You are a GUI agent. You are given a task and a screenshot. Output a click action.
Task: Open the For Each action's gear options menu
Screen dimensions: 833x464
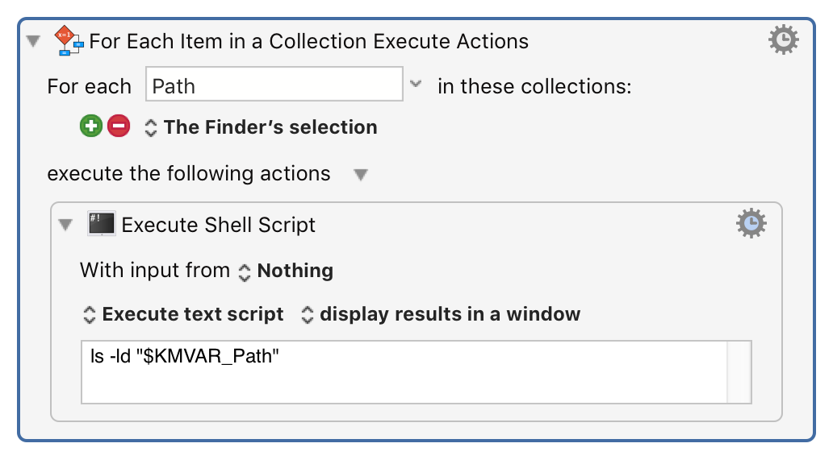(x=782, y=38)
